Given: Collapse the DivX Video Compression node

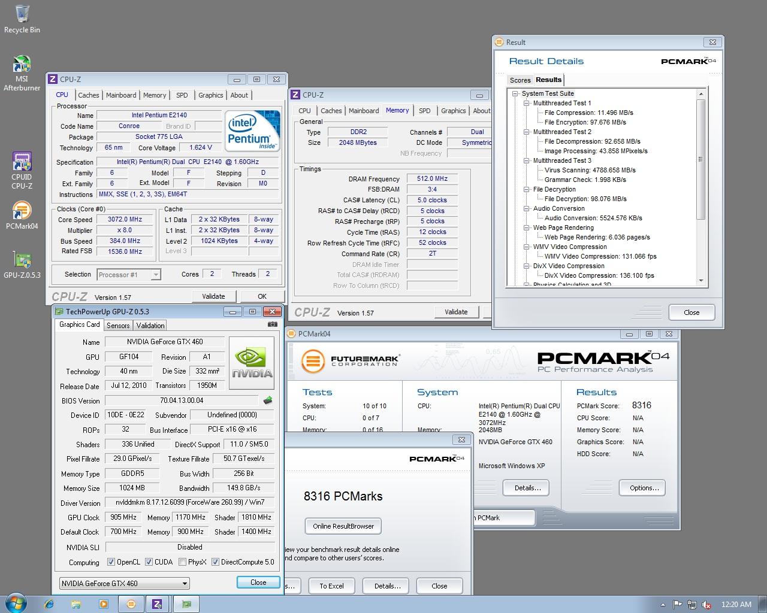Looking at the screenshot, I should pyautogui.click(x=526, y=266).
